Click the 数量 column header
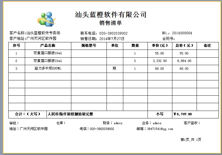Viewport: 222px width, 155px height. [x=135, y=46]
